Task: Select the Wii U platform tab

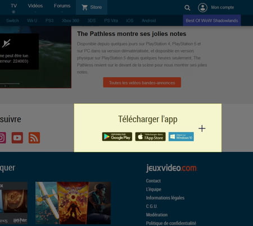Action: [x=32, y=21]
